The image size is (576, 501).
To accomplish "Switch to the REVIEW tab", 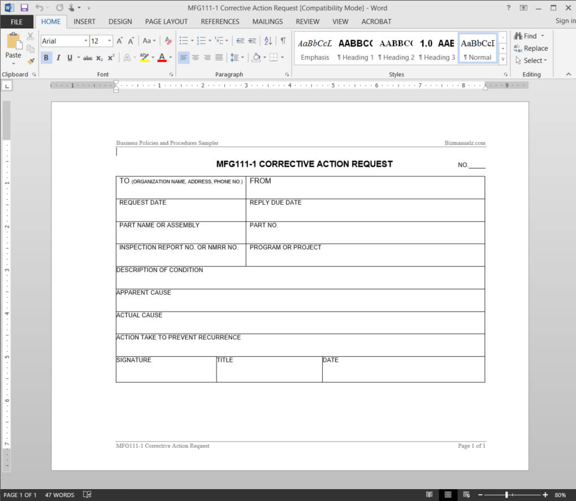I will click(308, 21).
